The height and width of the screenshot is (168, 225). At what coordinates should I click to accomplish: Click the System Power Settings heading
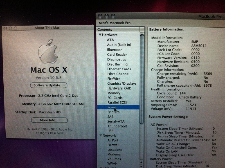168,117
